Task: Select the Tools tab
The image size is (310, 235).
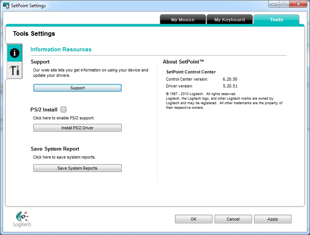Action: 276,20
